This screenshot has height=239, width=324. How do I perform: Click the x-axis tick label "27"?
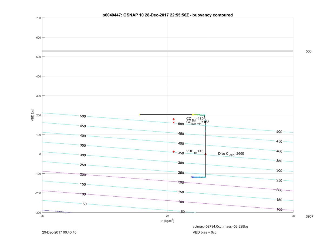click(x=168, y=216)
